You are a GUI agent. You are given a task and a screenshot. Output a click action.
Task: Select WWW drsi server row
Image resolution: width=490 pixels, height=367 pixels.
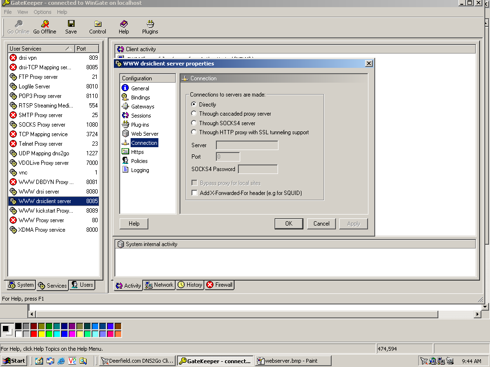pyautogui.click(x=54, y=192)
